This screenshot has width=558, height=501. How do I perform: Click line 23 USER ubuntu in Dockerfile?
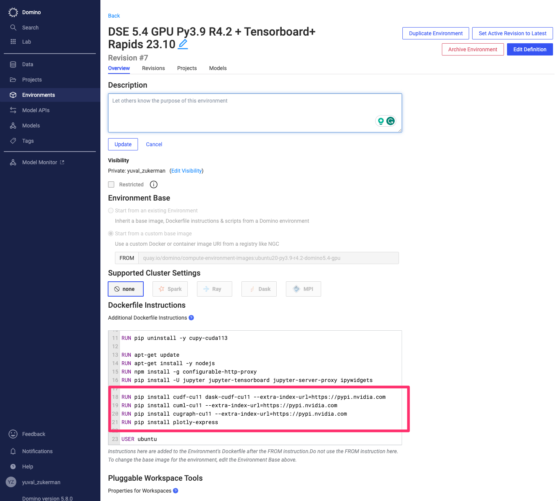[x=139, y=439]
